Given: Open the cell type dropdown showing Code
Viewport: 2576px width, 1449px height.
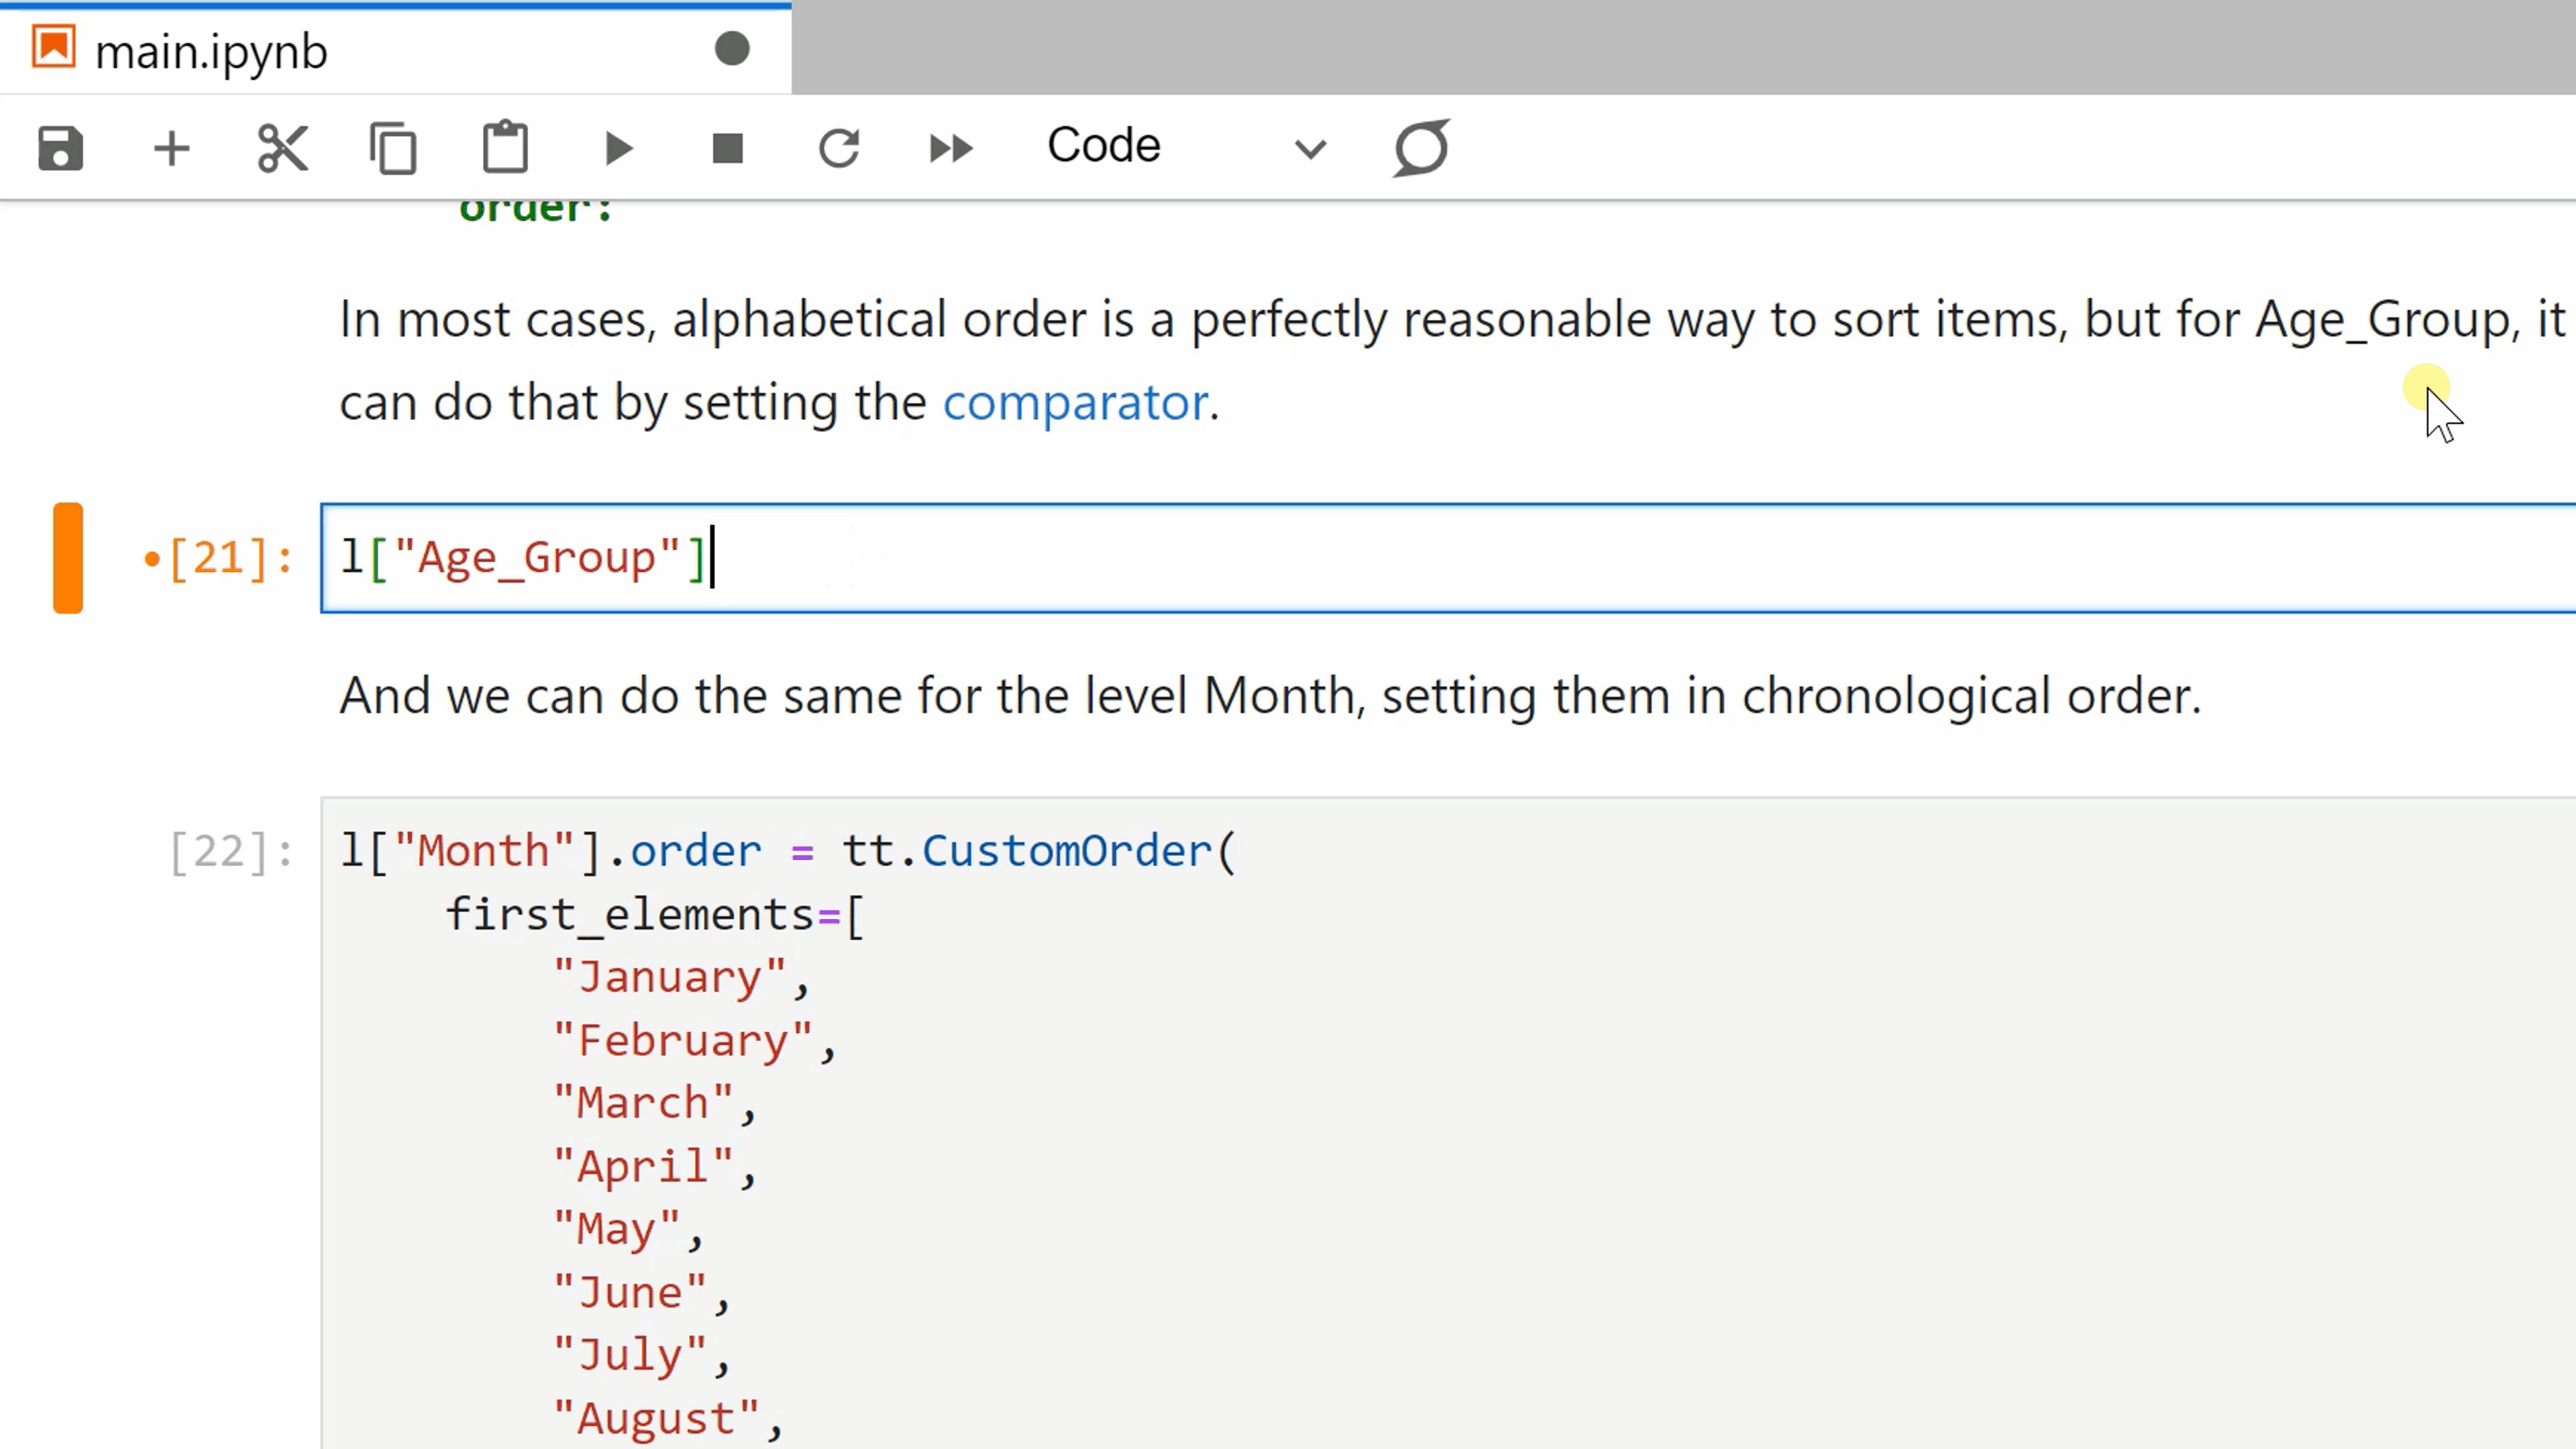Looking at the screenshot, I should [x=1187, y=146].
